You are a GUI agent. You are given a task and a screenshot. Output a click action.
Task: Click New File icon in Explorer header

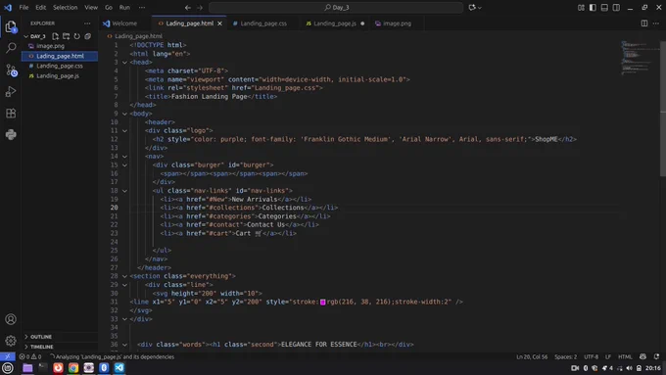click(x=55, y=36)
